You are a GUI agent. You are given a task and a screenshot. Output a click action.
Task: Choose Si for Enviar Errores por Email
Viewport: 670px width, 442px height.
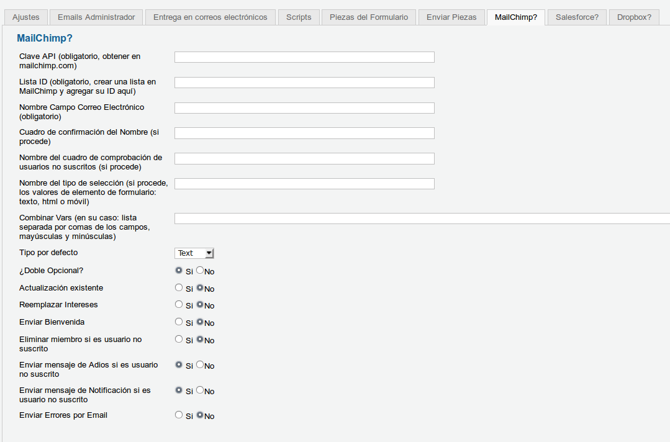pos(179,415)
